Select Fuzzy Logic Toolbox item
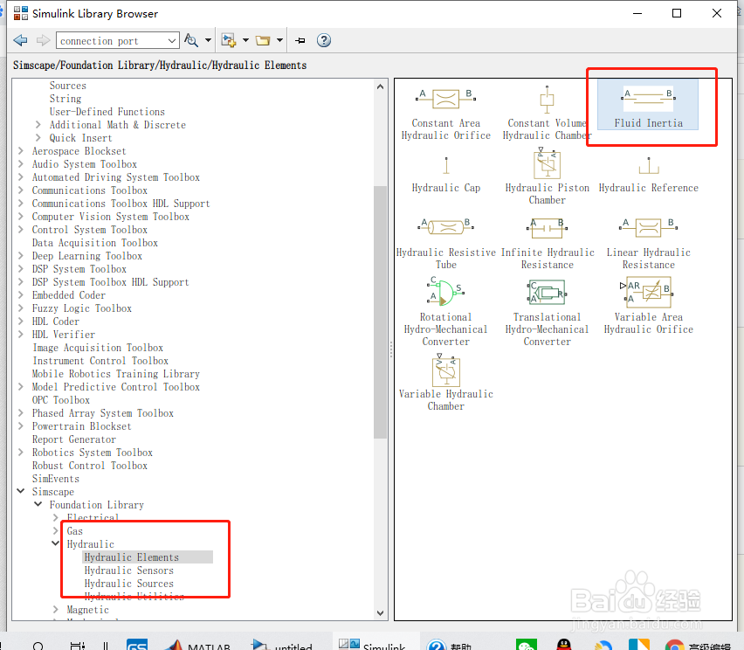 point(81,308)
